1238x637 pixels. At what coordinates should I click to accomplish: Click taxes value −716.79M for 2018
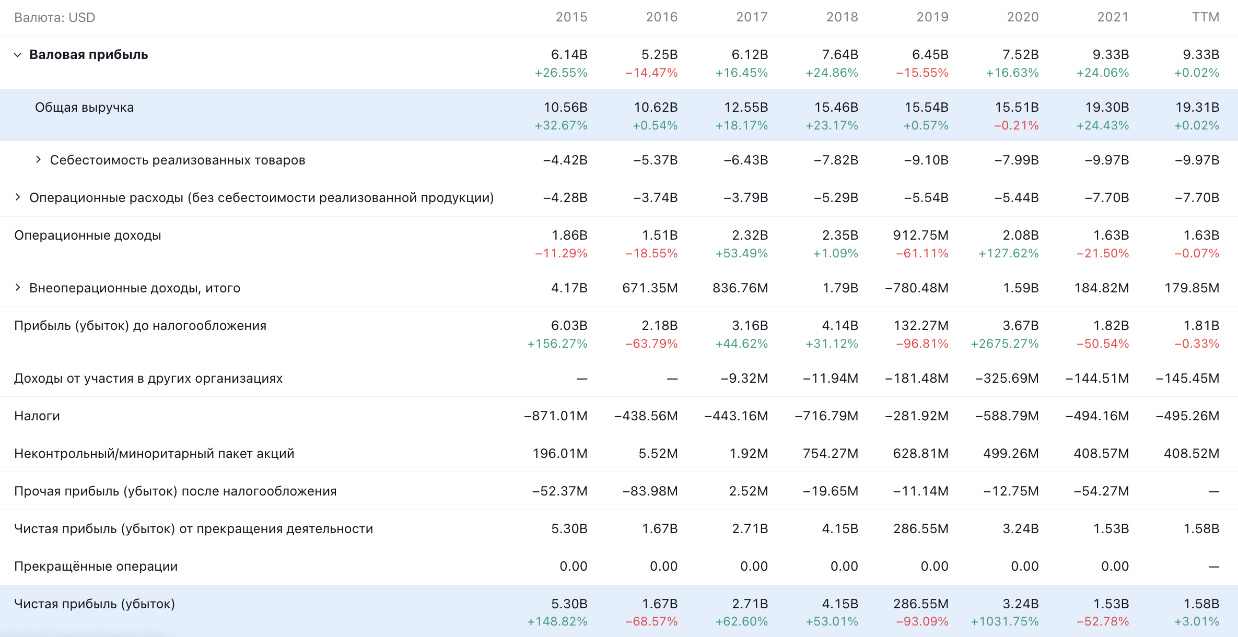[826, 416]
